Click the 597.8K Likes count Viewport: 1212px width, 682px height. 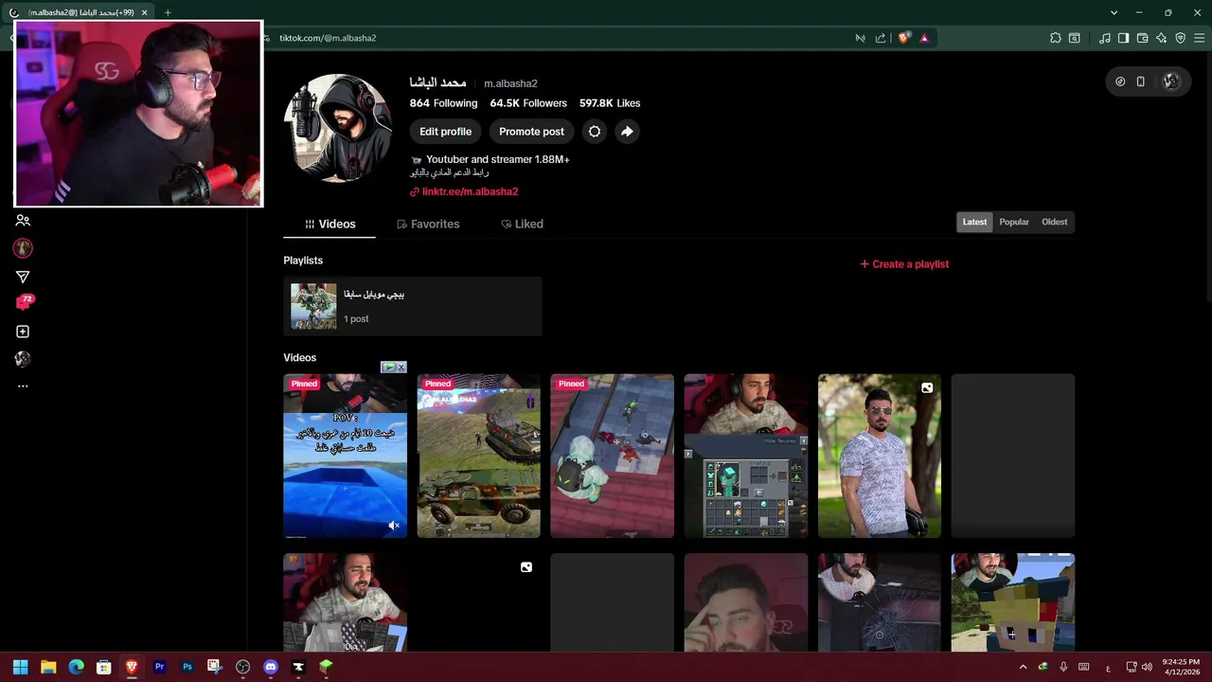pos(610,103)
